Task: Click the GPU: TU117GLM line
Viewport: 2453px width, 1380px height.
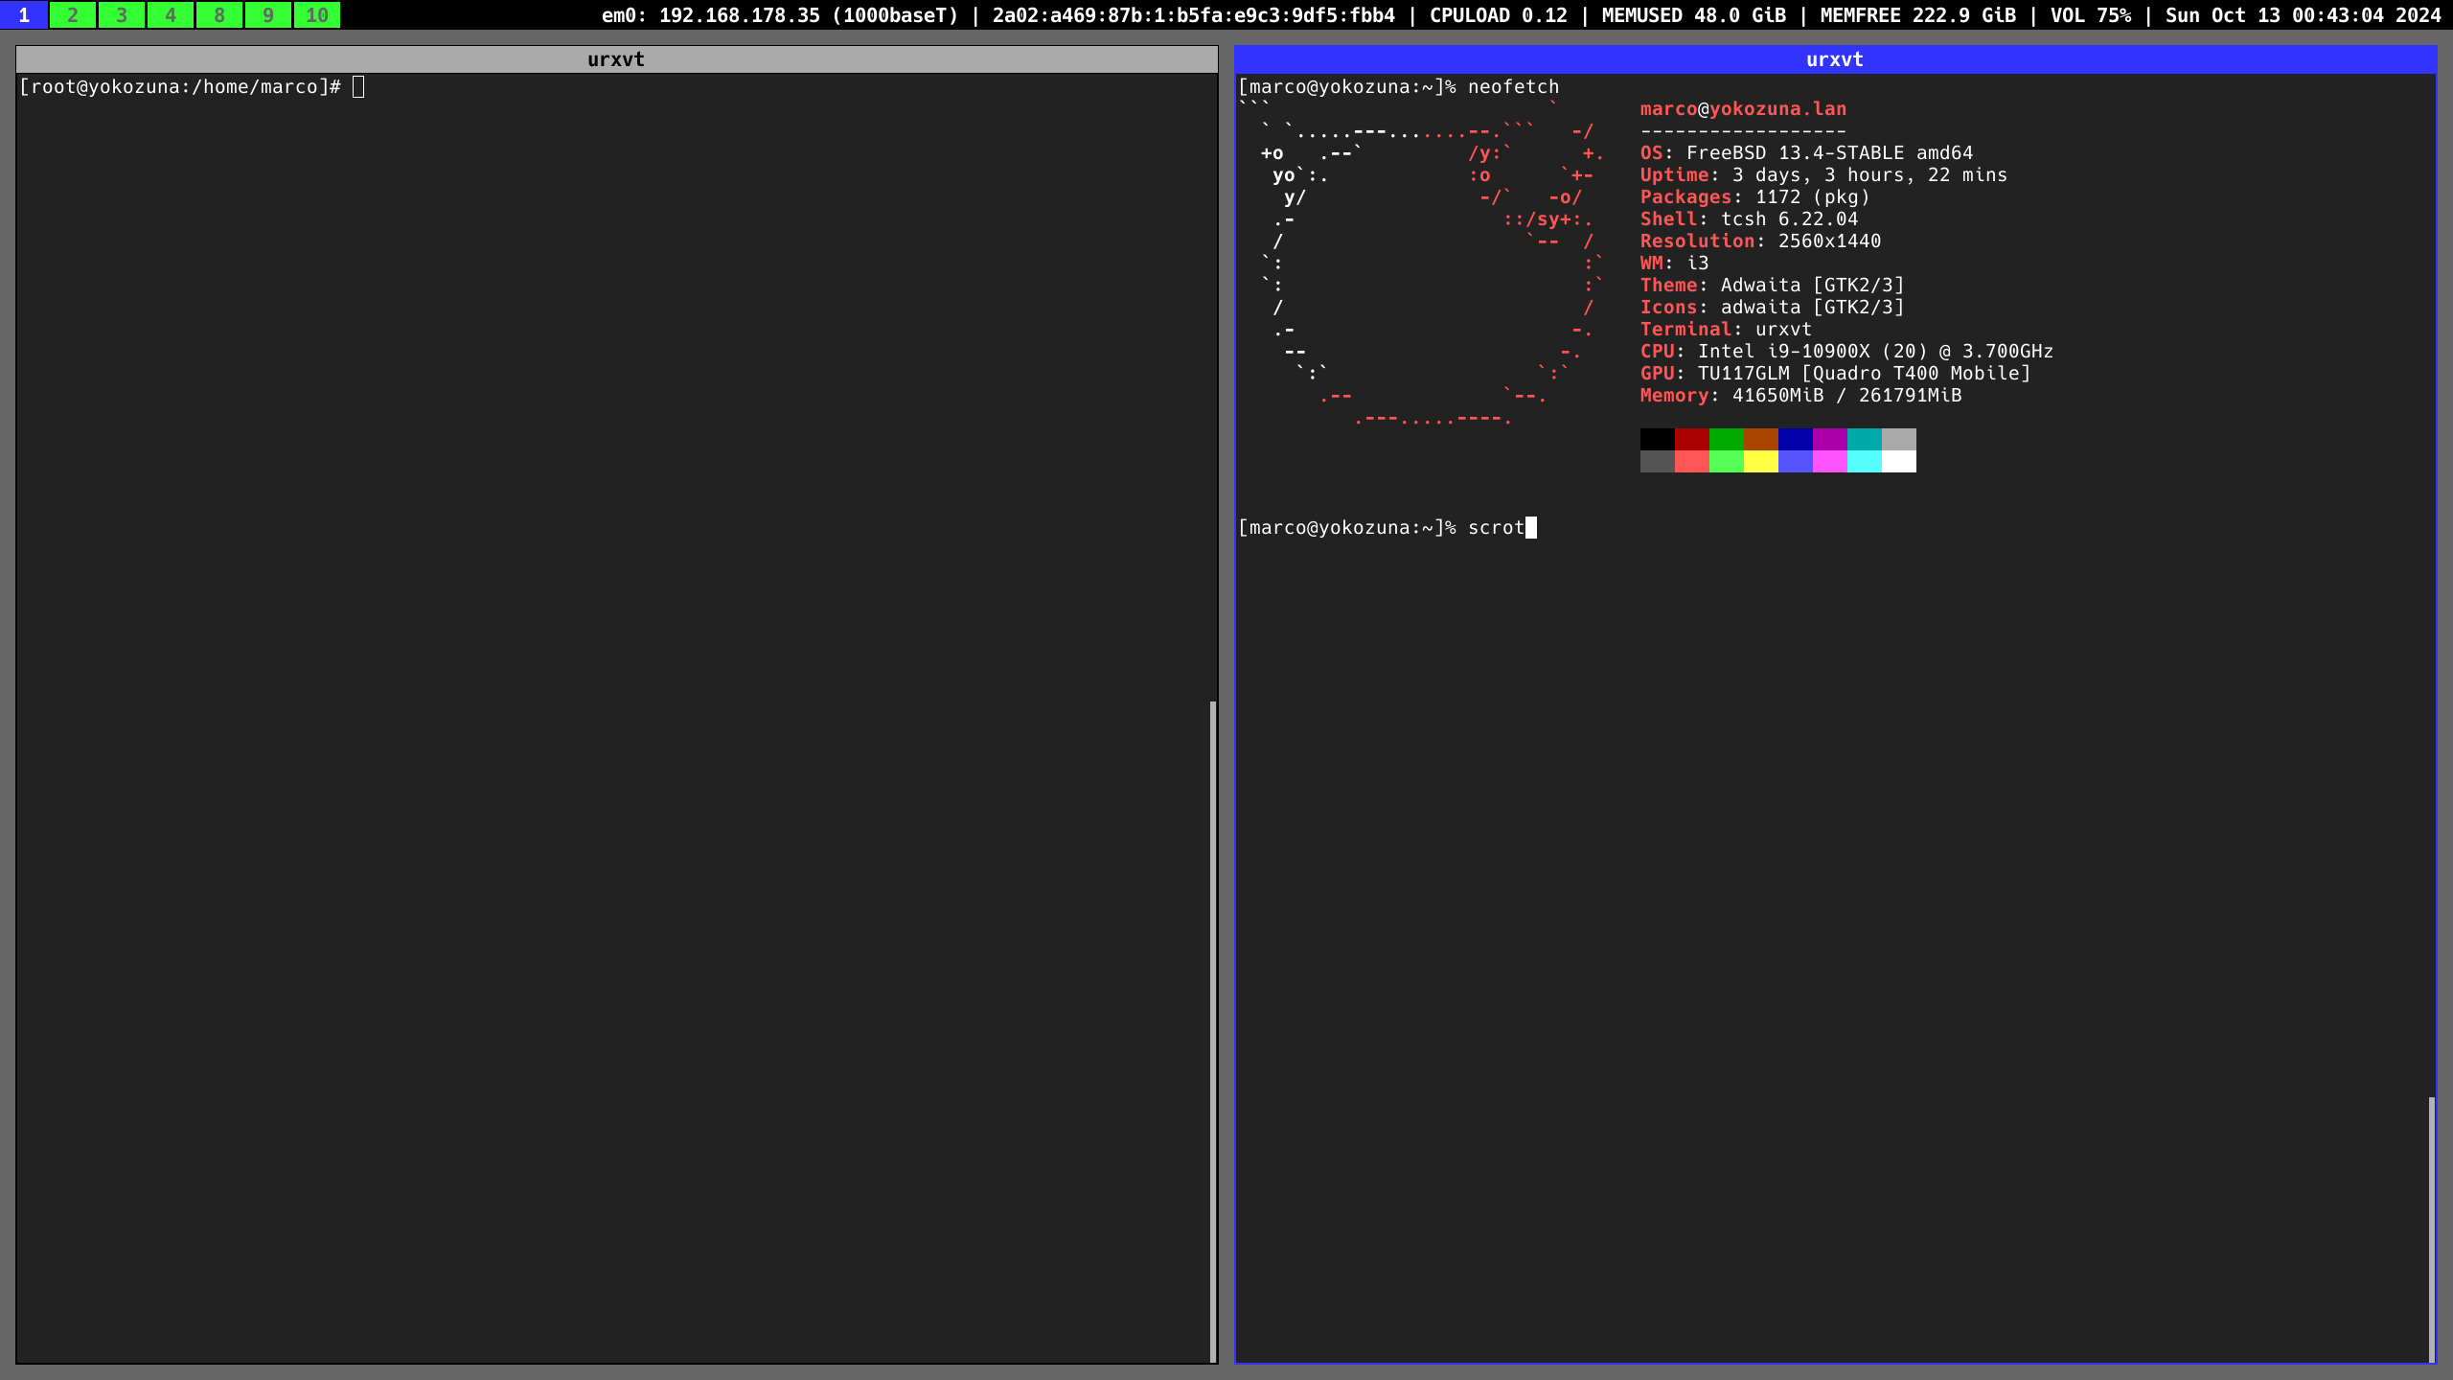Action: point(1835,374)
